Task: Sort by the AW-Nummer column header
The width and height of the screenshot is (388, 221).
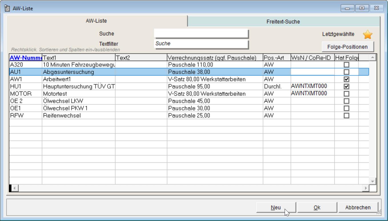Action: point(26,58)
